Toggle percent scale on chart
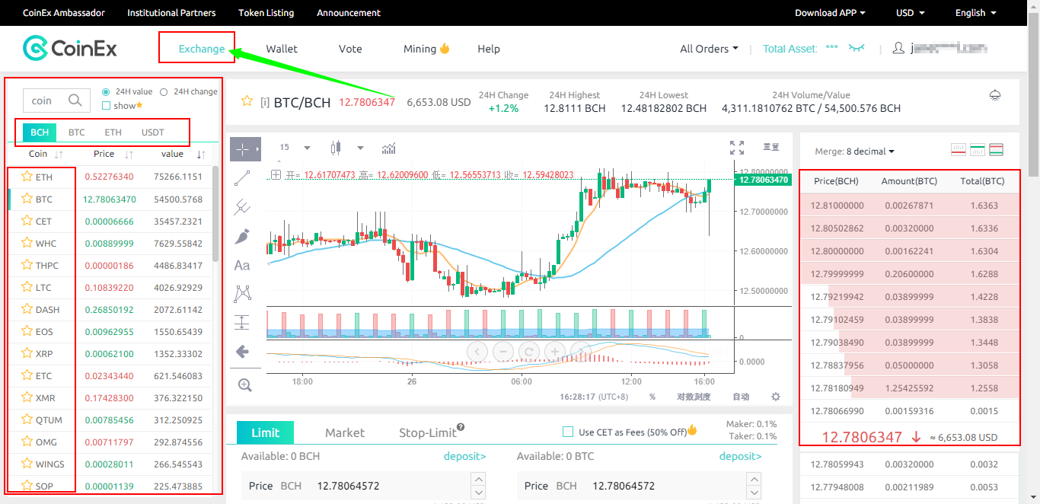This screenshot has height=504, width=1040. 652,397
